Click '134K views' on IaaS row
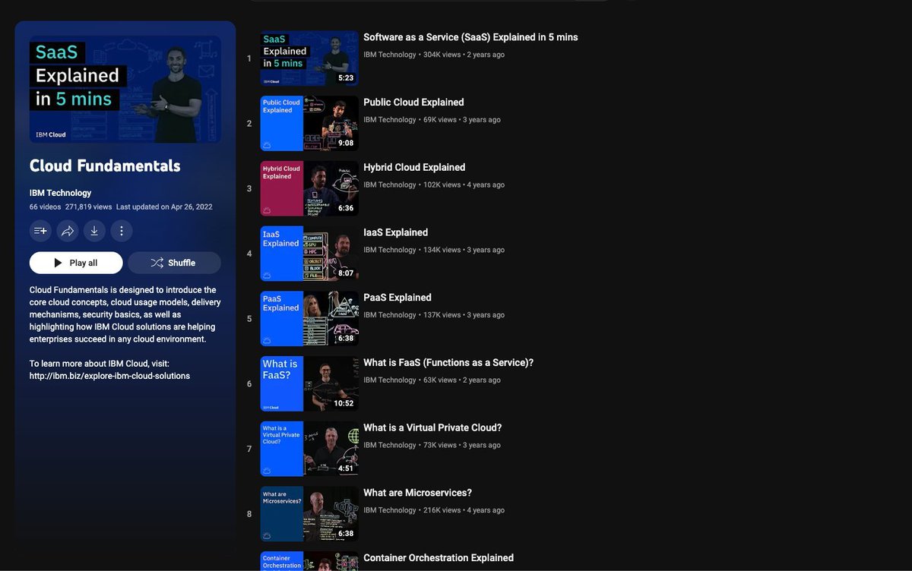The height and width of the screenshot is (571, 912). coord(442,250)
